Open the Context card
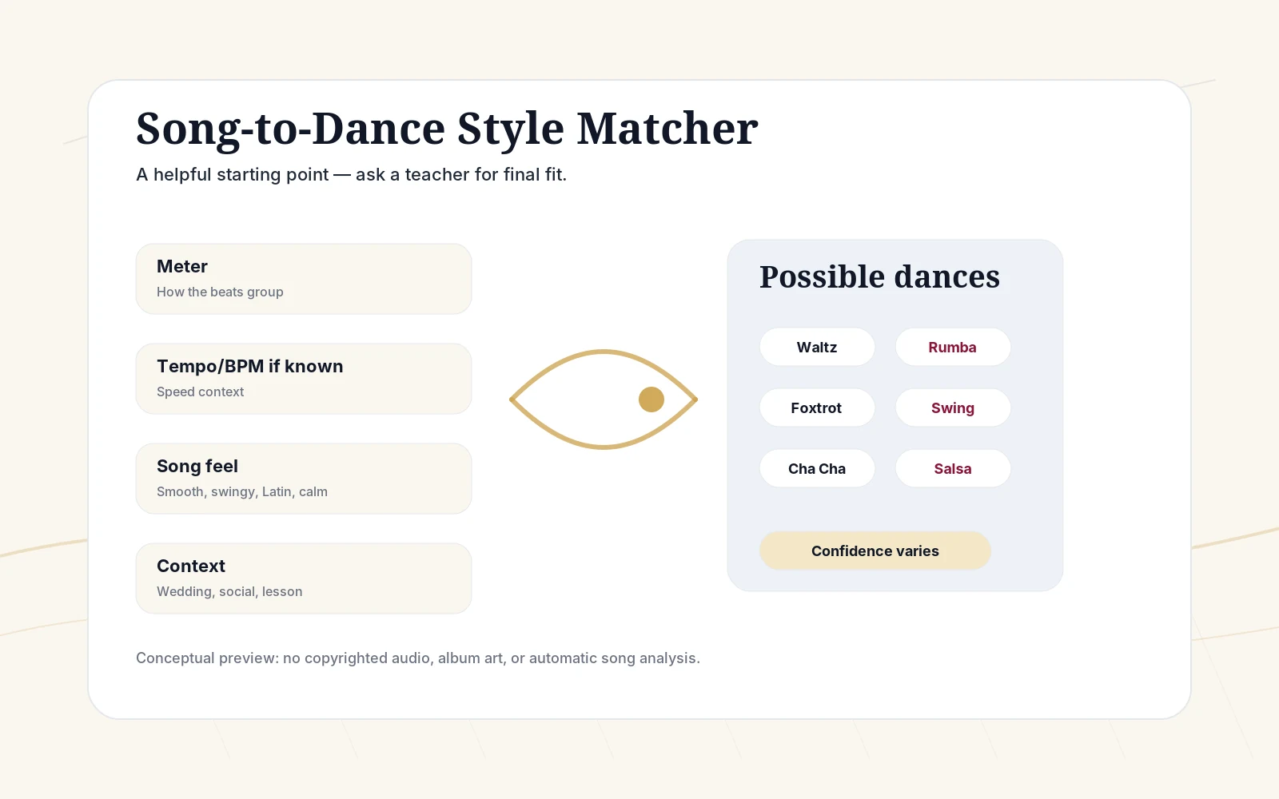Viewport: 1279px width, 799px height. tap(304, 578)
